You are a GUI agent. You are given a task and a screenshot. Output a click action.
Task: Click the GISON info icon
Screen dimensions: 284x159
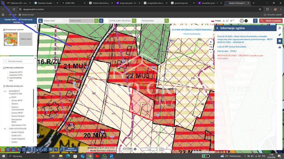[x=135, y=149]
